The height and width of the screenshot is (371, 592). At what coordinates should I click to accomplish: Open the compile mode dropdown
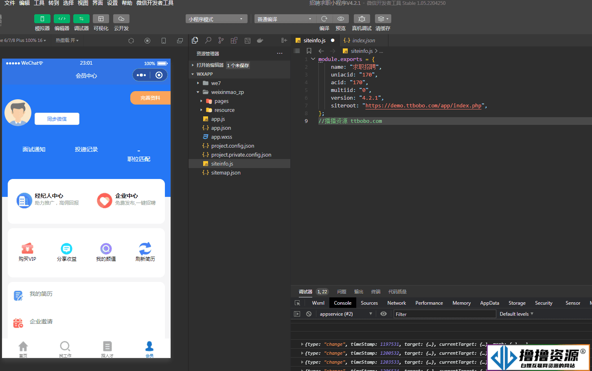[x=285, y=19]
